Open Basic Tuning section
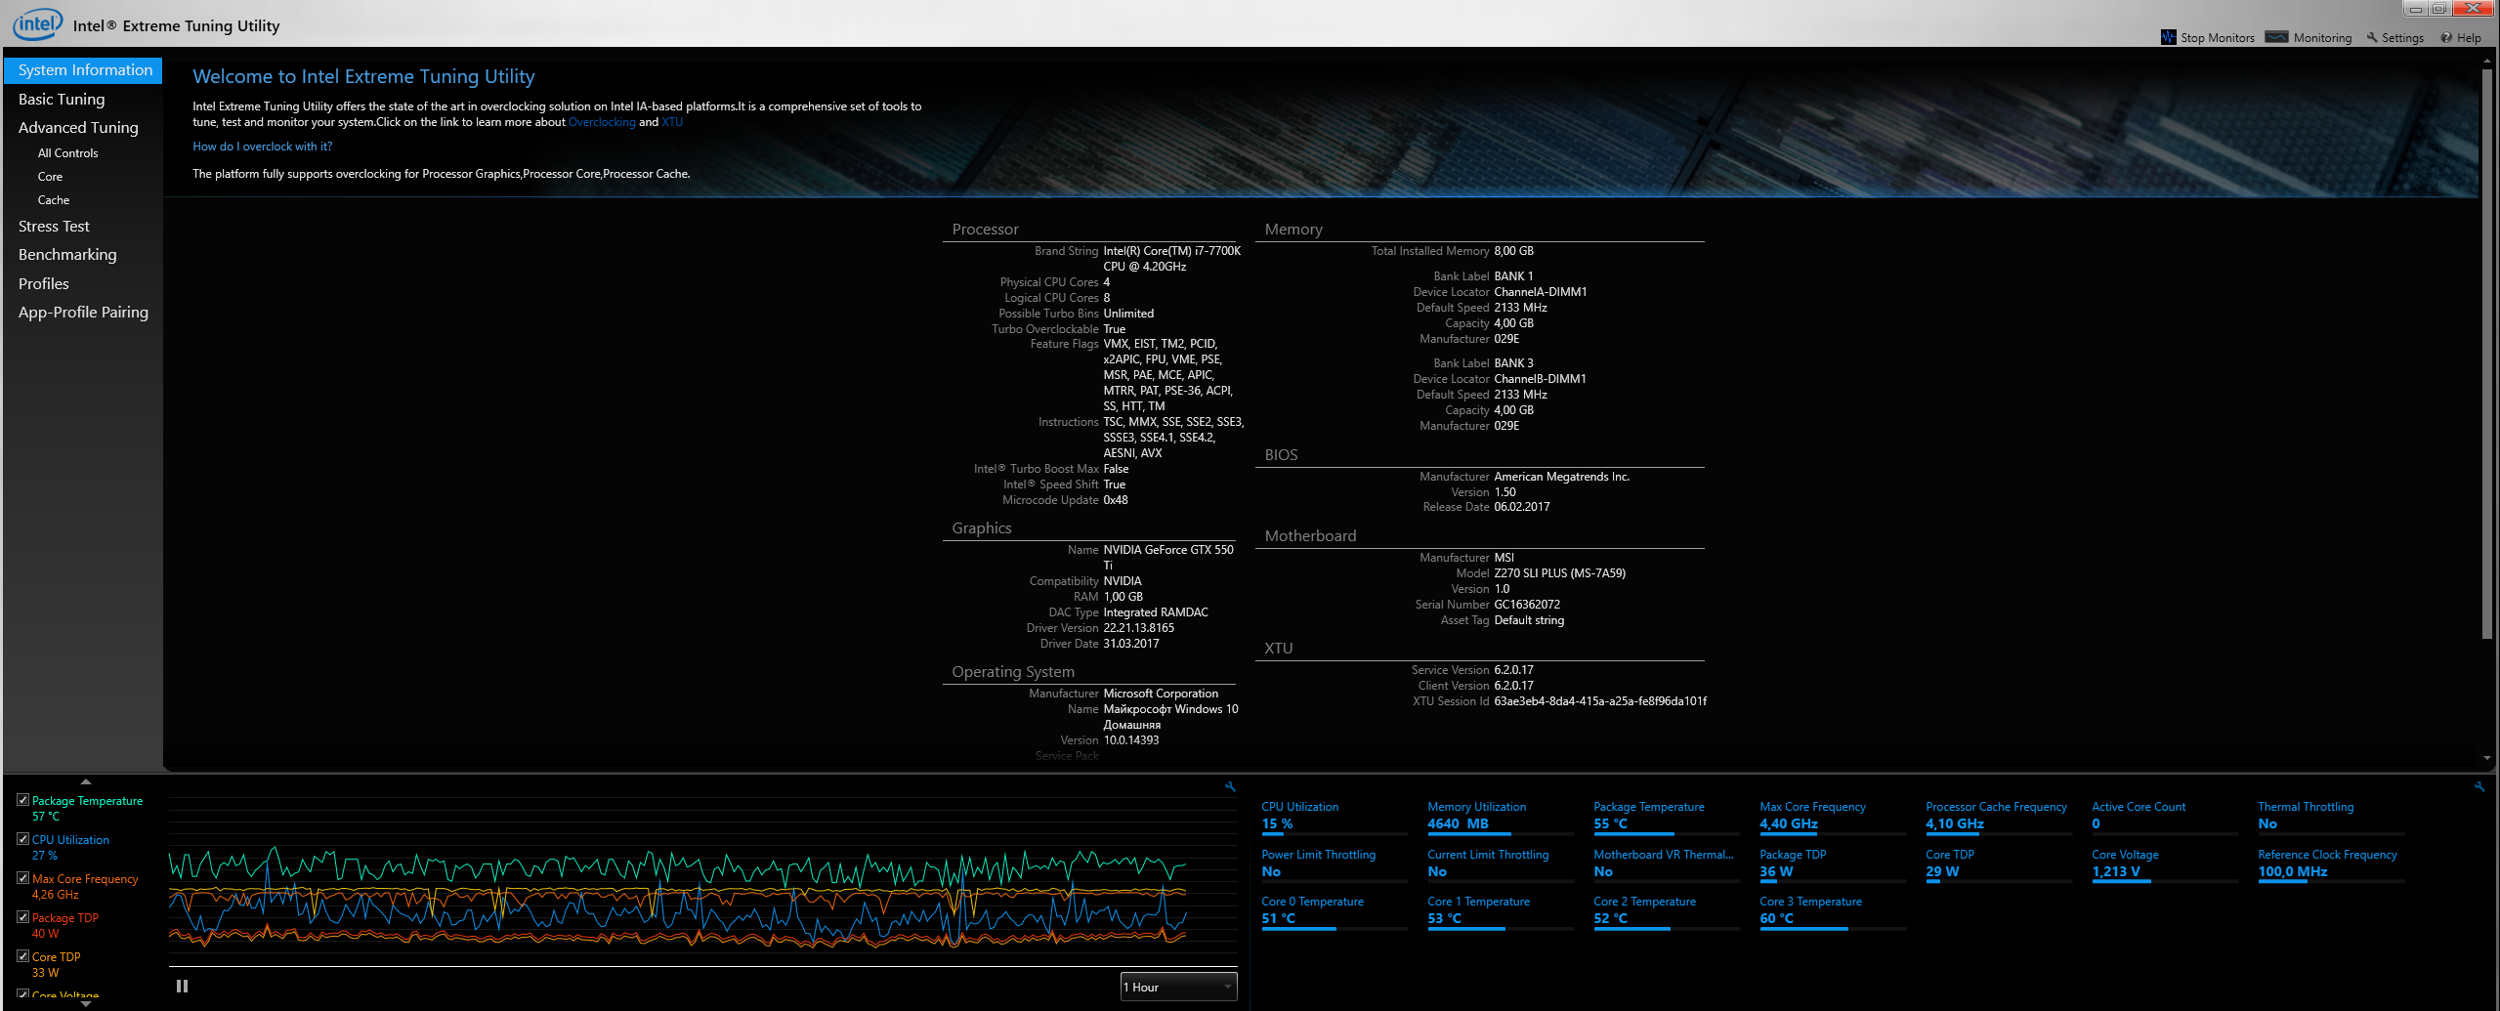The image size is (2500, 1011). tap(62, 100)
